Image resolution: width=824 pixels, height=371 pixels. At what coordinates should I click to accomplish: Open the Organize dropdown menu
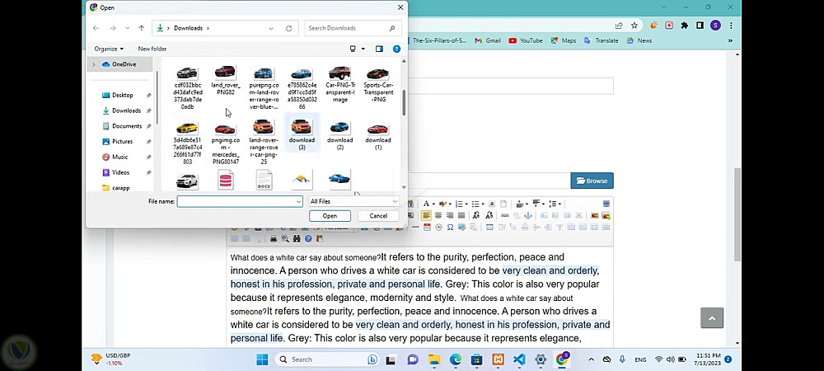tap(109, 49)
